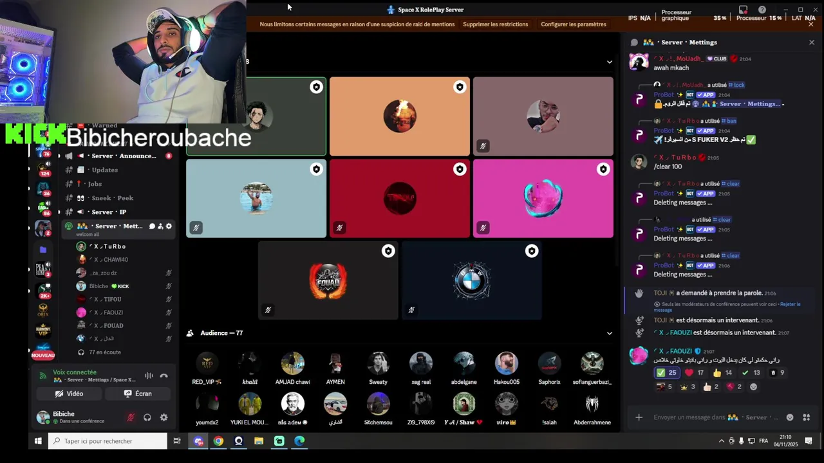This screenshot has width=824, height=463.
Task: Open Google Chrome from the taskbar
Action: click(x=218, y=441)
